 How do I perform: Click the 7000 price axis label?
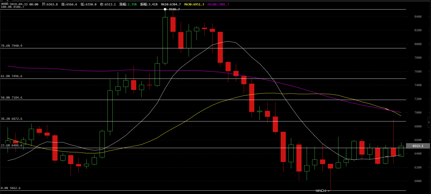coord(418,112)
